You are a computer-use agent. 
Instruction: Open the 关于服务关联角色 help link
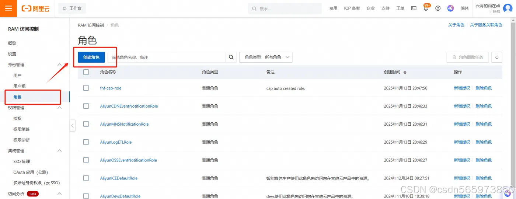[486, 25]
